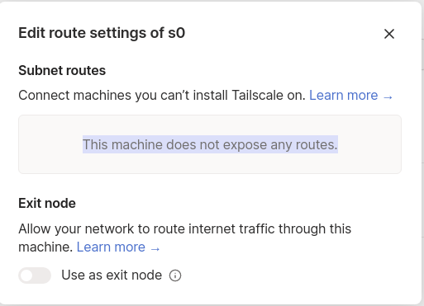The height and width of the screenshot is (306, 424).
Task: Click the white knob of the exit node switch
Action: point(26,275)
